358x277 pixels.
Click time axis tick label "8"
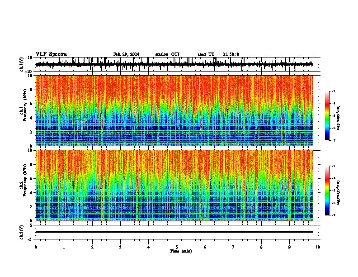coord(261,247)
